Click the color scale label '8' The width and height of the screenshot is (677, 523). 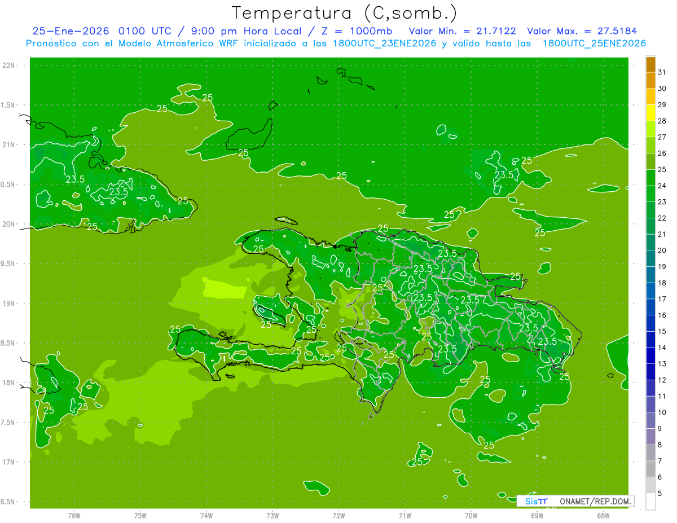(660, 445)
